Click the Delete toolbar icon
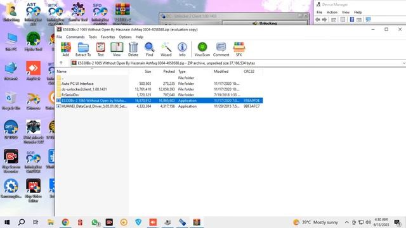The width and height of the screenshot is (406, 228). click(133, 49)
